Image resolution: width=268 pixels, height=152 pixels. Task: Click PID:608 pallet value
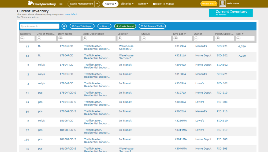222,102
